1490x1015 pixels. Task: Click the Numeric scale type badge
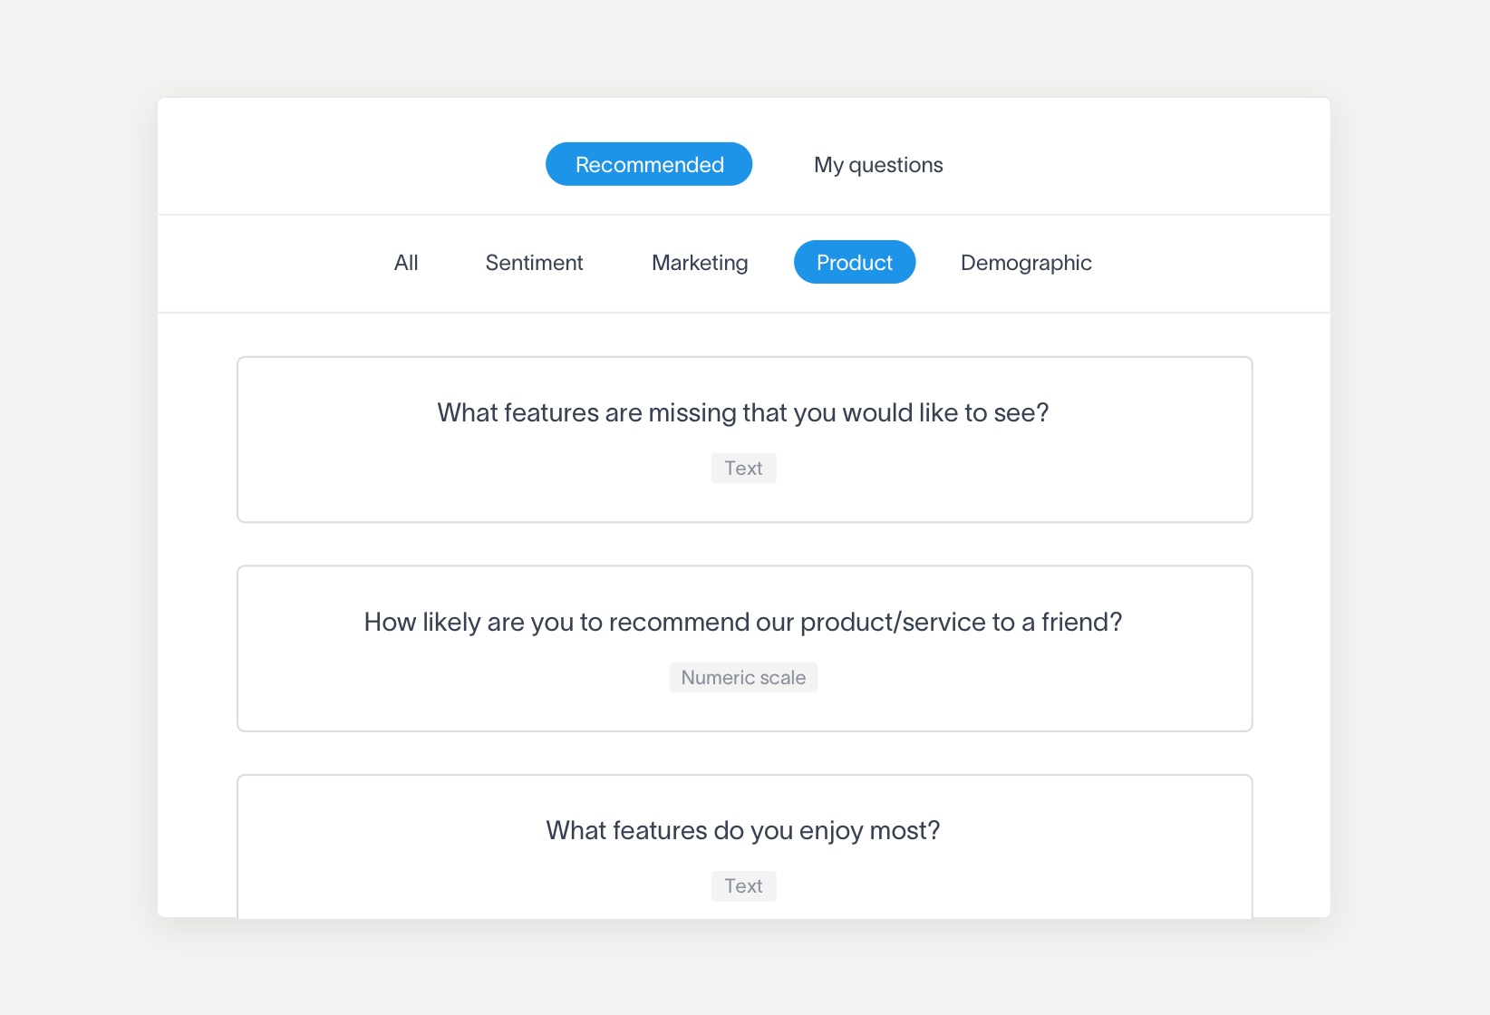pos(743,678)
